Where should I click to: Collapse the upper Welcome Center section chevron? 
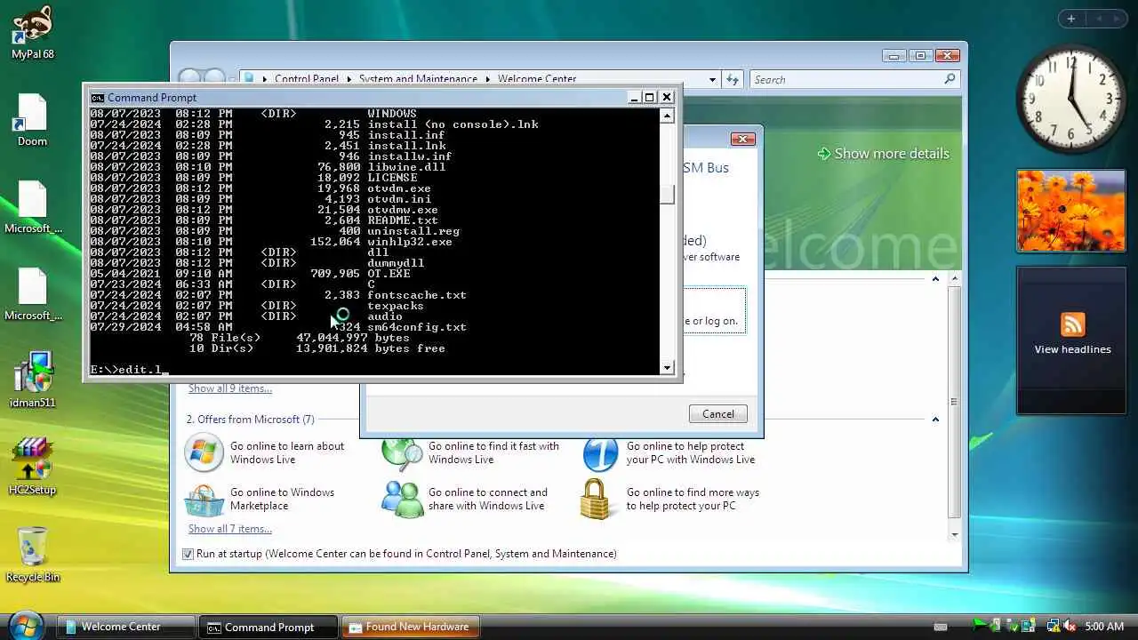point(935,279)
